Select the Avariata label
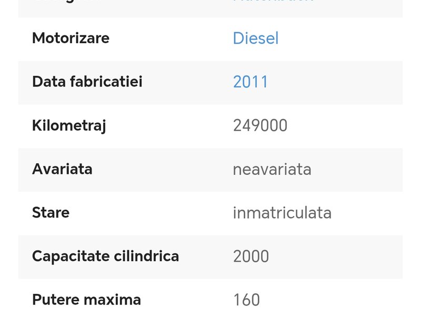 (x=62, y=169)
